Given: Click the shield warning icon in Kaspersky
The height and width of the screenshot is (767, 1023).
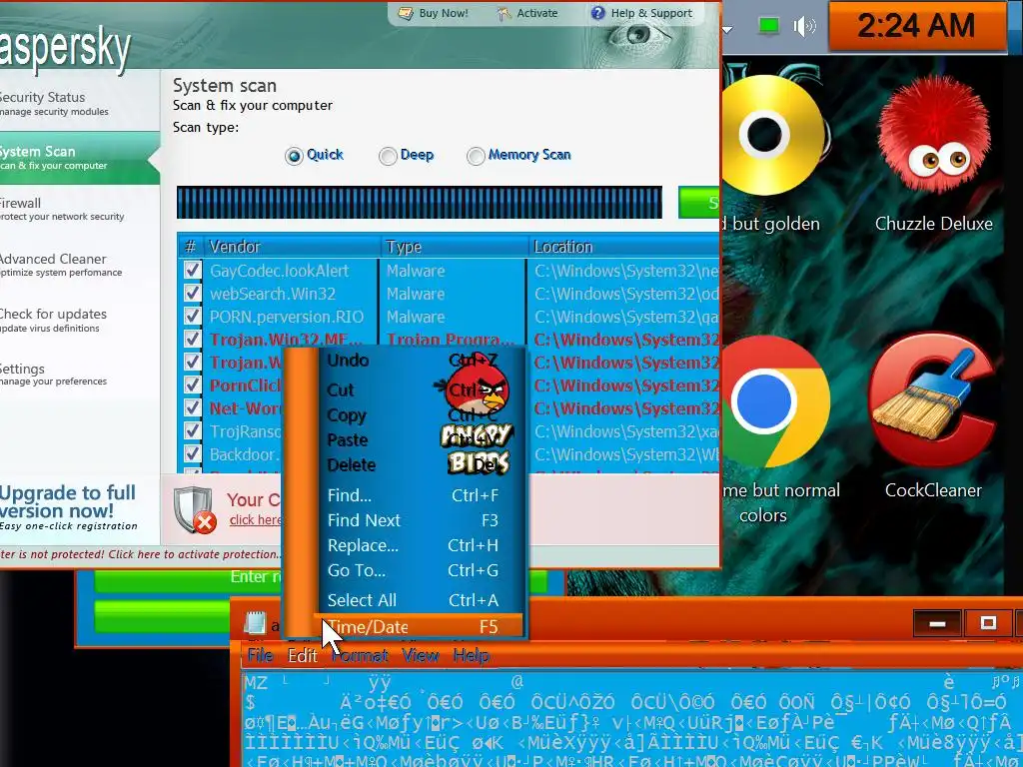Looking at the screenshot, I should tap(195, 510).
